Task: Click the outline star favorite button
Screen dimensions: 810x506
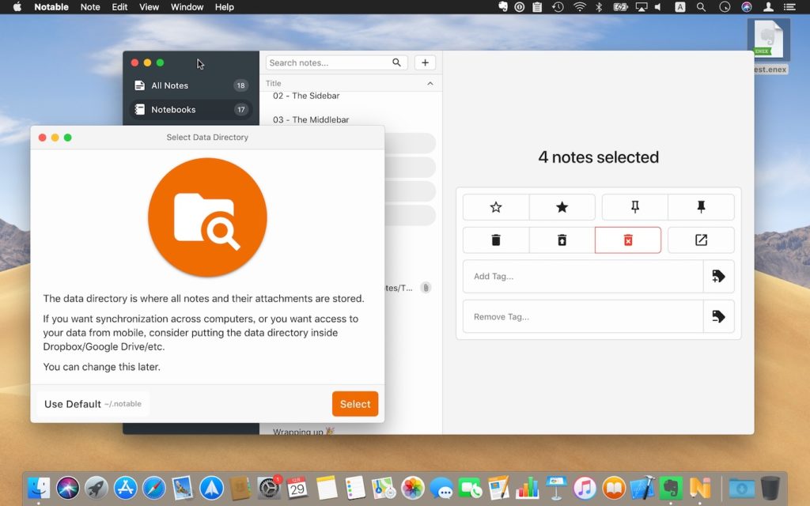Action: [496, 207]
